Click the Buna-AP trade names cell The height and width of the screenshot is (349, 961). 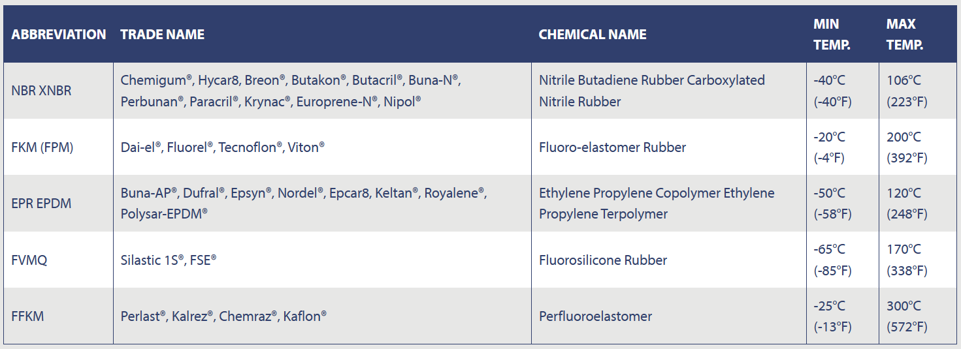pos(303,204)
